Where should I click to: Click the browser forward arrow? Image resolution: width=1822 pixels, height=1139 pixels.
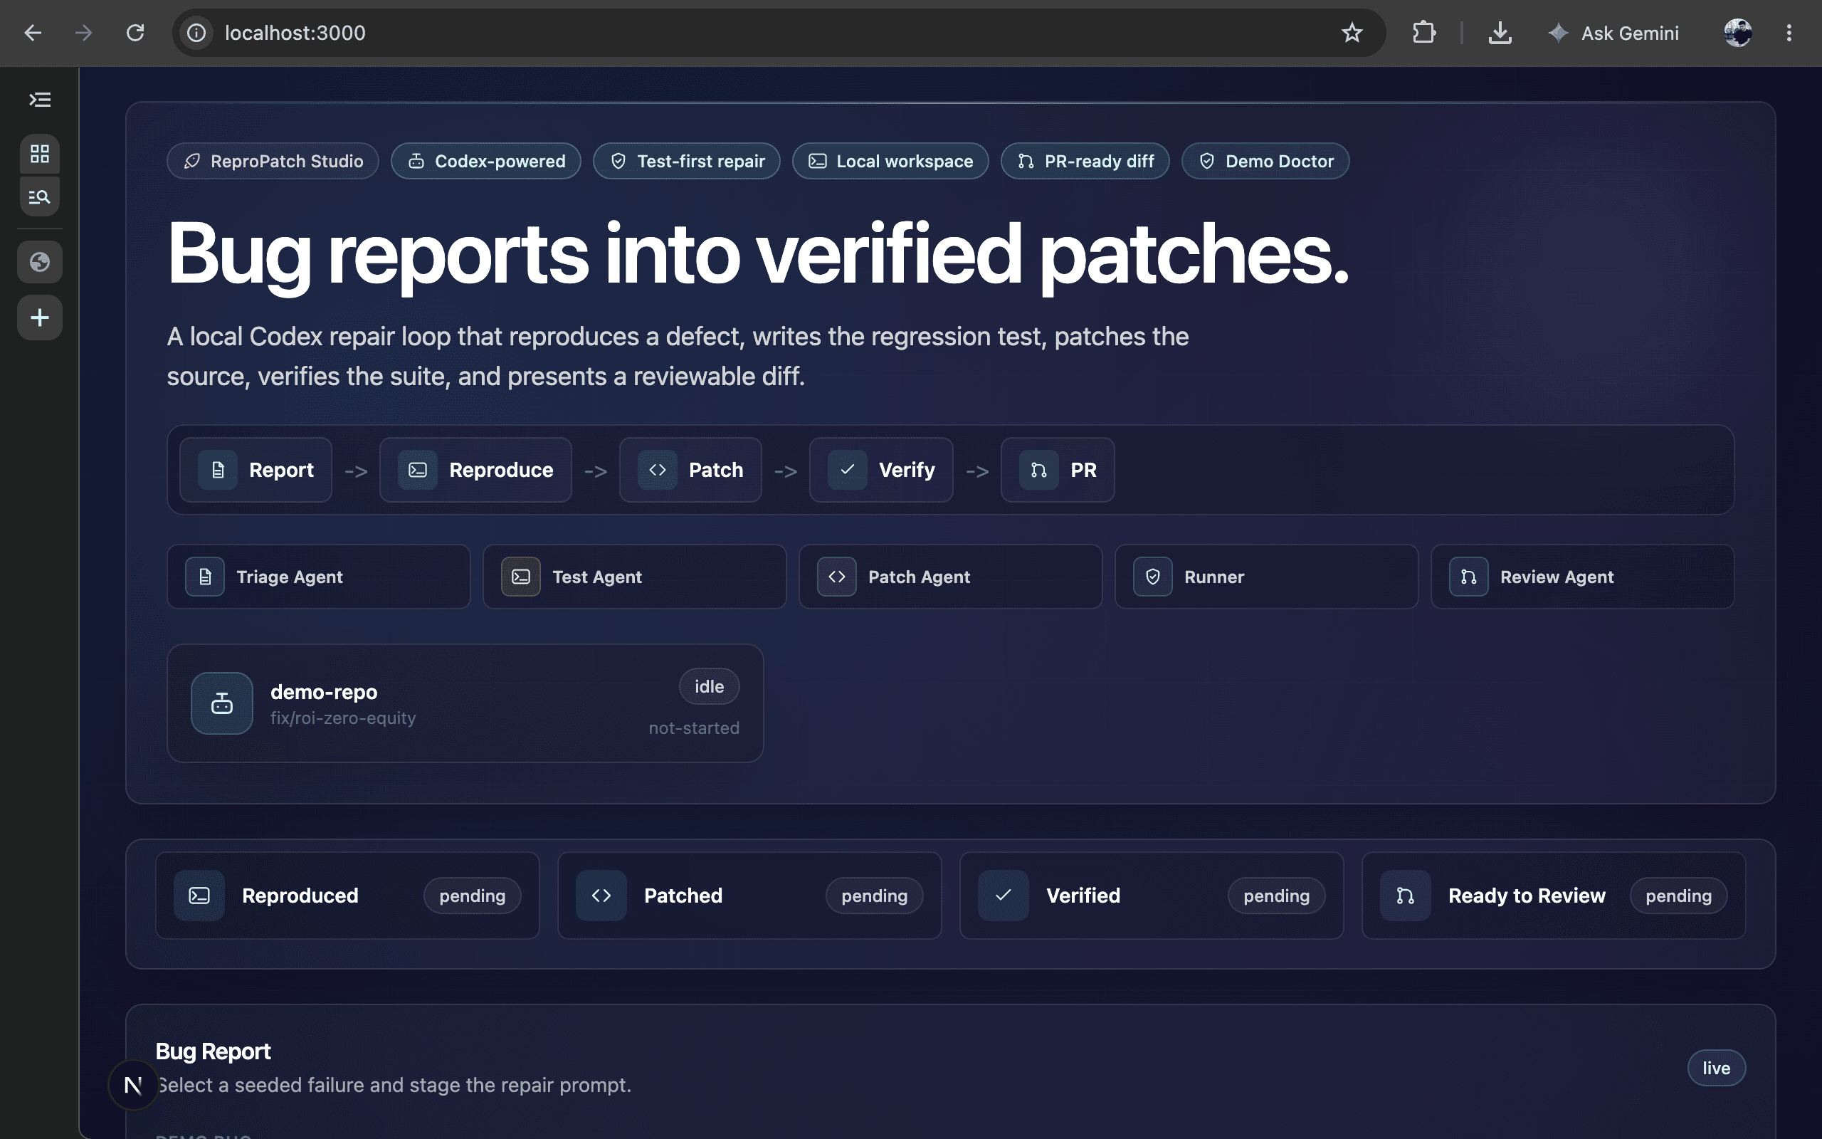click(x=83, y=33)
